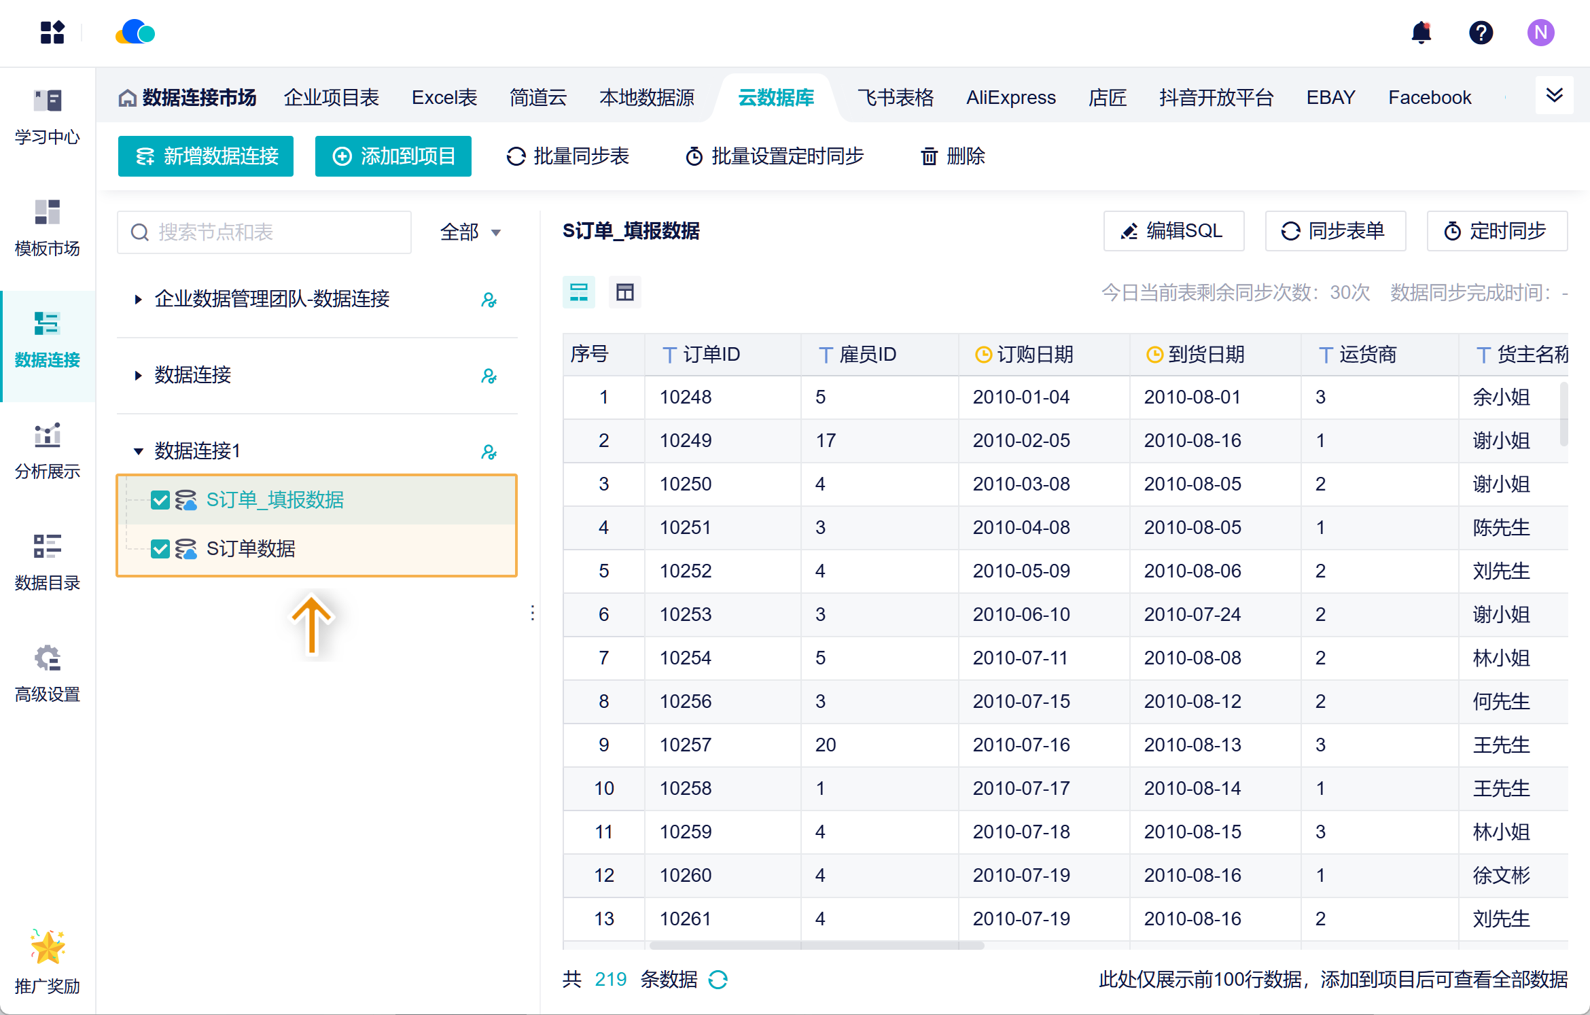Switch to the 飞书表格 tab
This screenshot has width=1590, height=1015.
point(895,98)
